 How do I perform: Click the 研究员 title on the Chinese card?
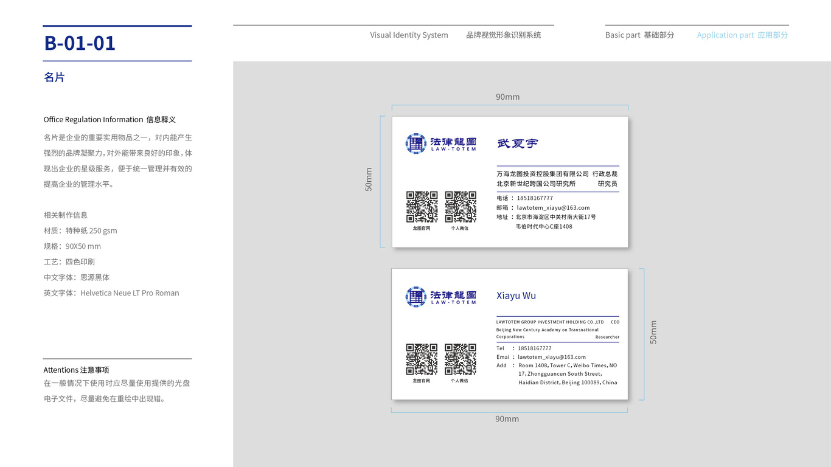(x=607, y=184)
